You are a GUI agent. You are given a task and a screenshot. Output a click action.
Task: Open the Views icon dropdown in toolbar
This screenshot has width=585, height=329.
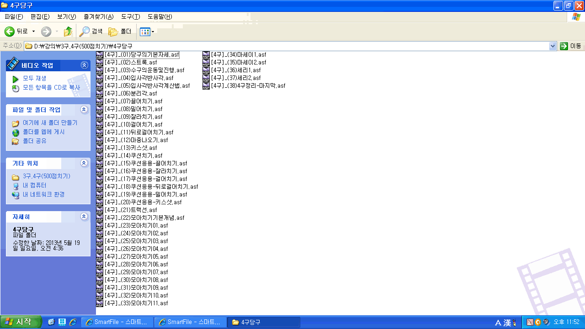click(x=147, y=32)
